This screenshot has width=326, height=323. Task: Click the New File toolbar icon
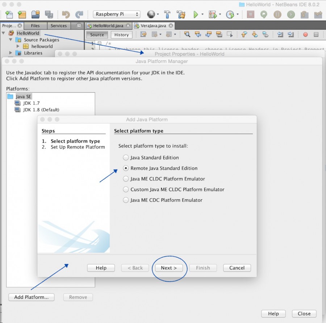[9, 15]
